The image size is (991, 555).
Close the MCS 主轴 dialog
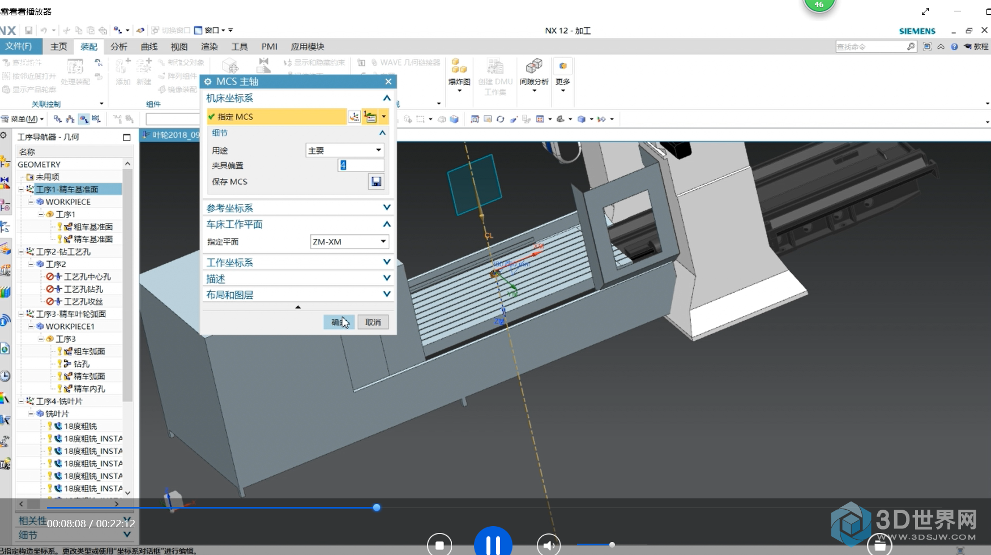[x=388, y=82]
